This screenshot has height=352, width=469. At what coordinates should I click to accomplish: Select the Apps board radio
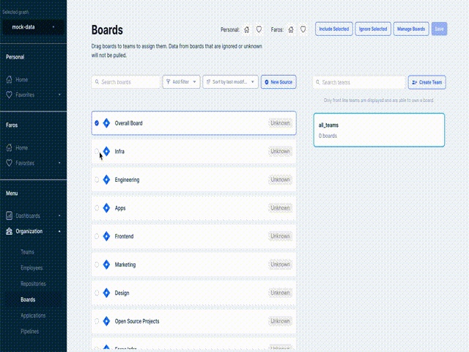[x=97, y=208]
